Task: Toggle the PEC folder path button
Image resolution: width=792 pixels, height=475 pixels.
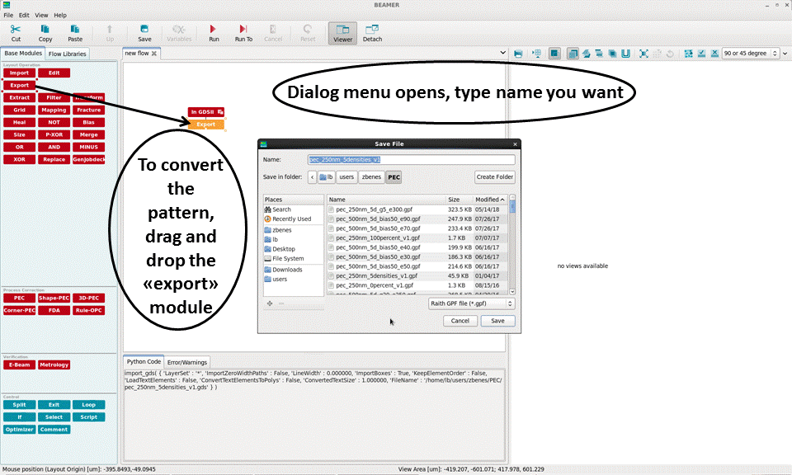Action: tap(394, 176)
